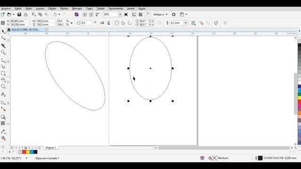Open the Arquivo menu

6,8
